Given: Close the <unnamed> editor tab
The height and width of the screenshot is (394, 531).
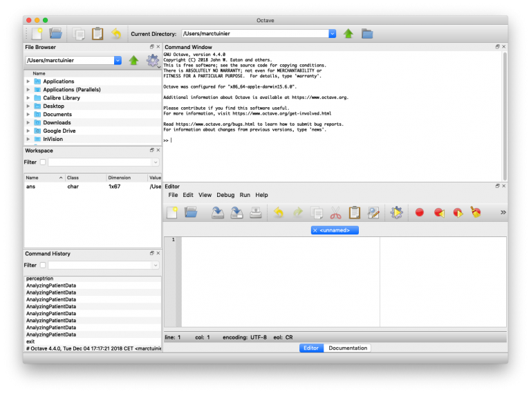Looking at the screenshot, I should pos(315,230).
